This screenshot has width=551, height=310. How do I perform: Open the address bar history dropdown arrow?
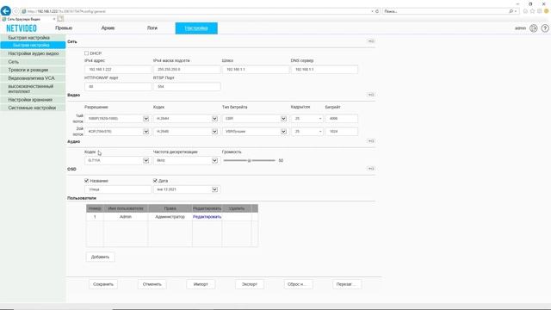click(373, 11)
